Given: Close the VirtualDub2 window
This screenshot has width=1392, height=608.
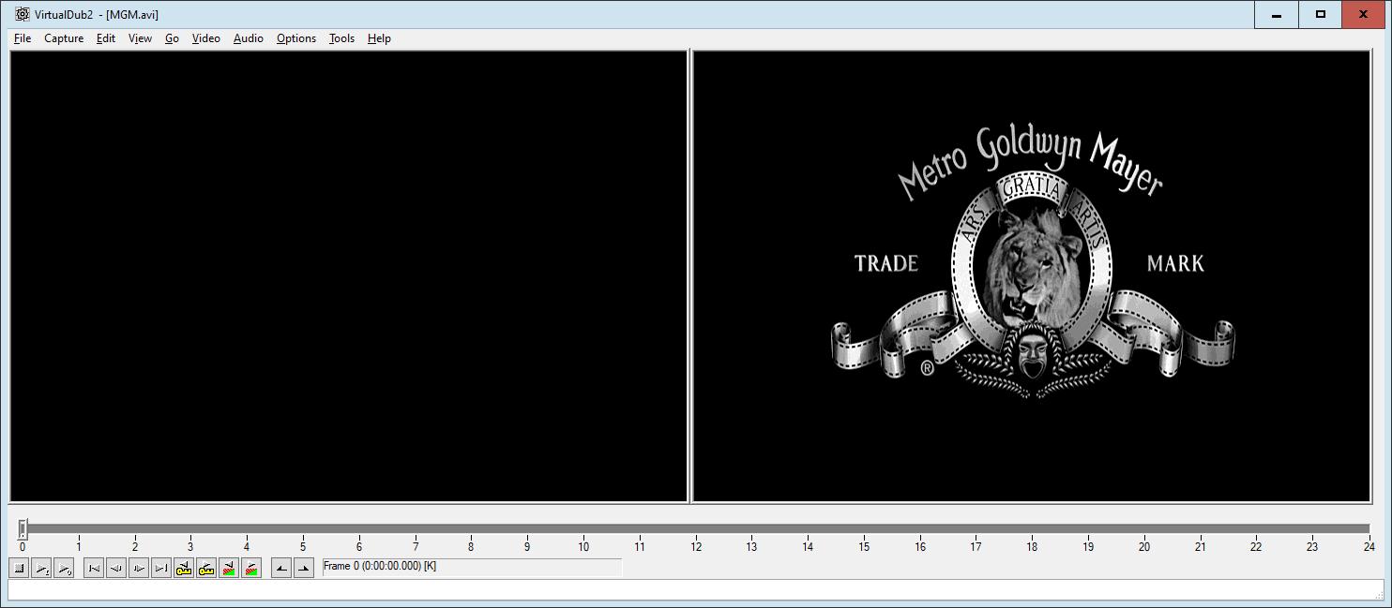Looking at the screenshot, I should pyautogui.click(x=1365, y=14).
